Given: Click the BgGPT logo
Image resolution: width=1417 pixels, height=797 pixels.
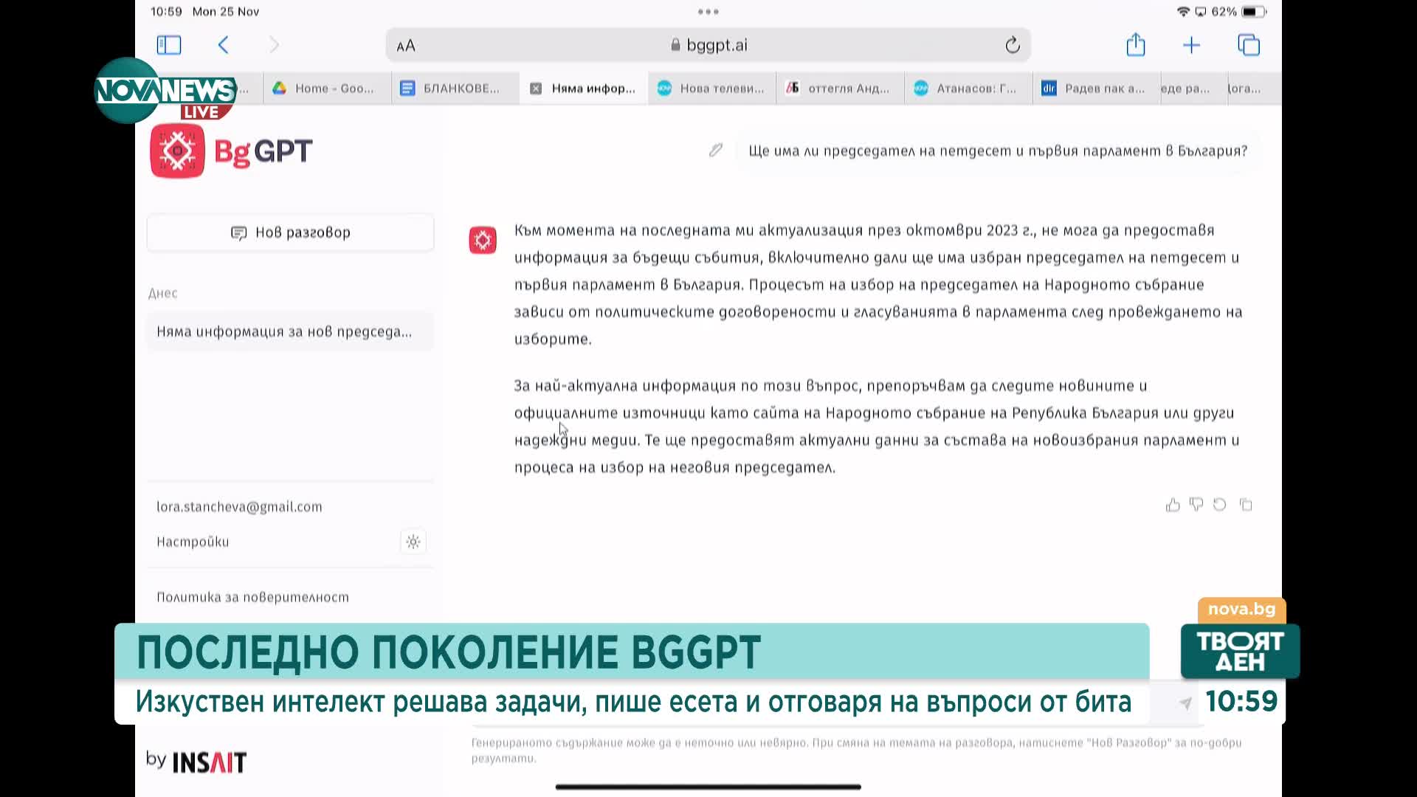Looking at the screenshot, I should pyautogui.click(x=232, y=151).
